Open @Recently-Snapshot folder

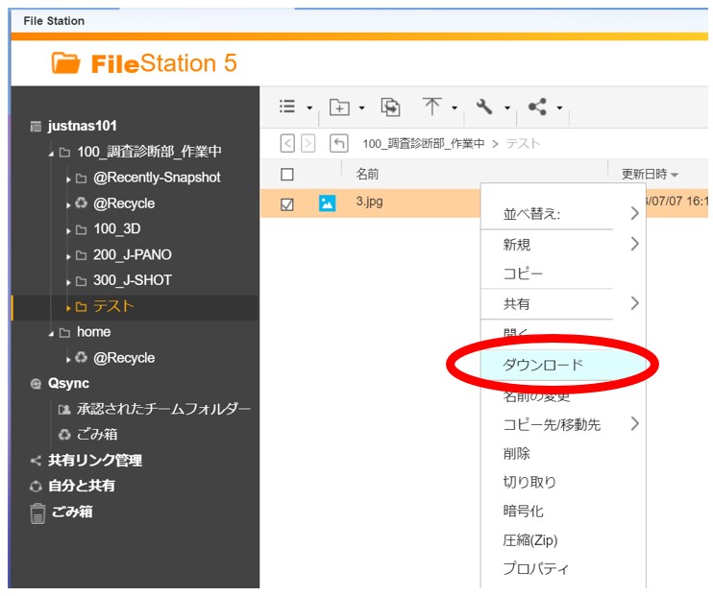tap(157, 178)
